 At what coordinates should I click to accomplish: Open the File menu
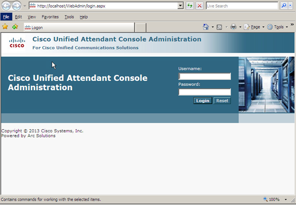click(x=6, y=17)
